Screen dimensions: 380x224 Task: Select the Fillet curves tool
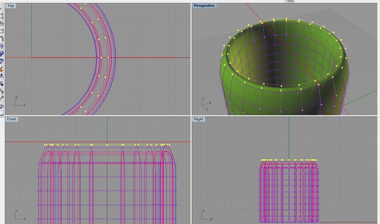pyautogui.click(x=2, y=39)
